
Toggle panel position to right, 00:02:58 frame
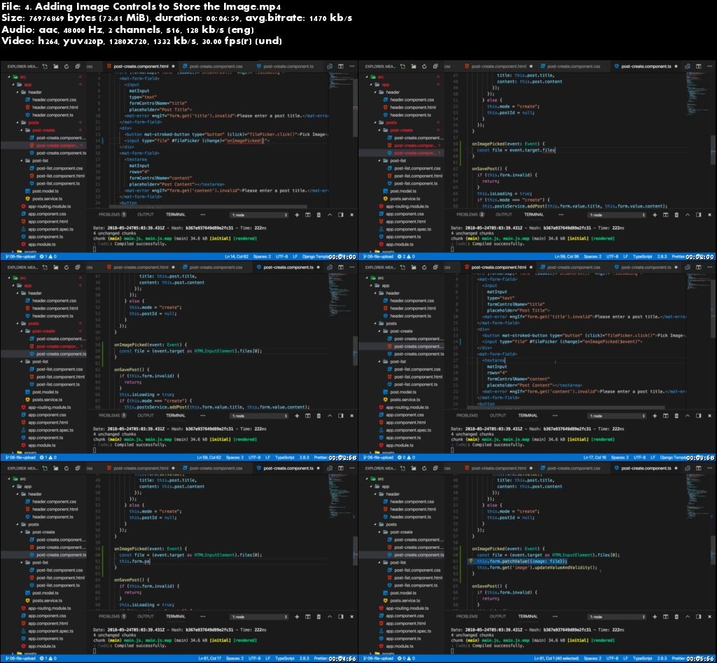coord(341,416)
